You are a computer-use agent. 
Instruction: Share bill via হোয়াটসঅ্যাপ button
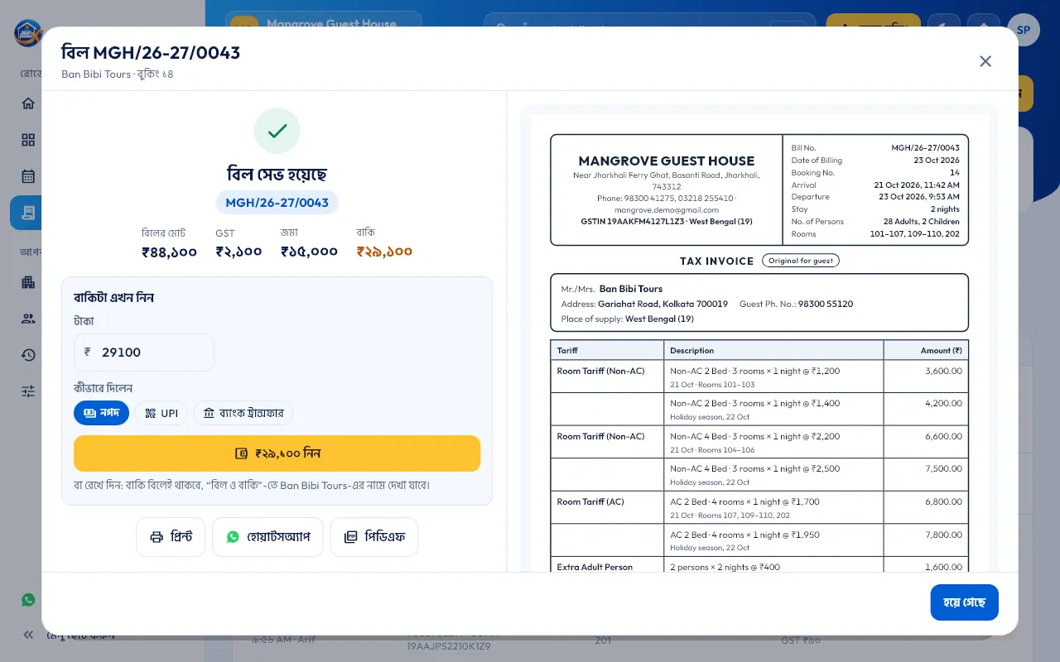click(267, 537)
